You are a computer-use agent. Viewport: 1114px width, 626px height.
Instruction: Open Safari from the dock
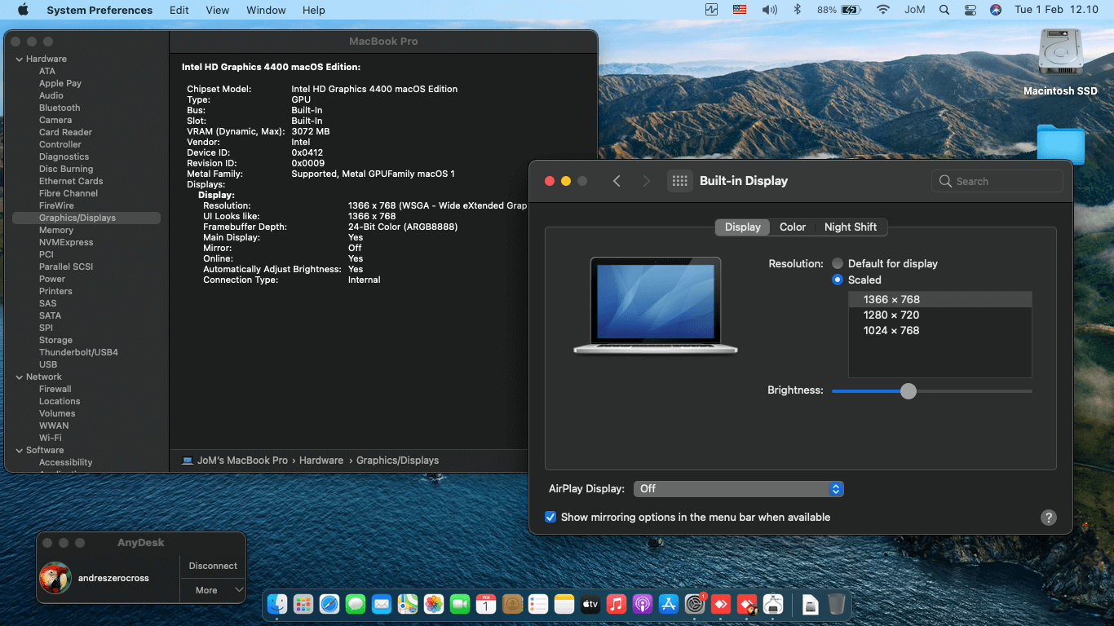(x=329, y=604)
